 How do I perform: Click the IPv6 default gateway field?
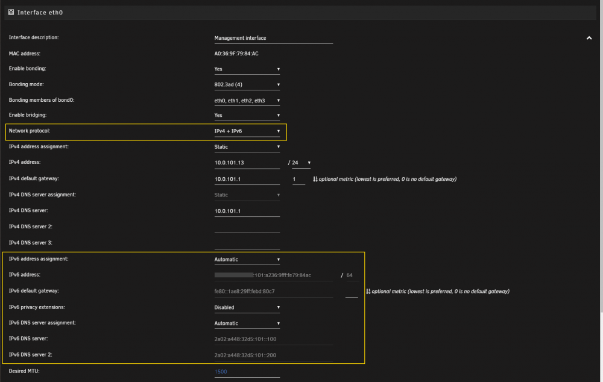[273, 291]
